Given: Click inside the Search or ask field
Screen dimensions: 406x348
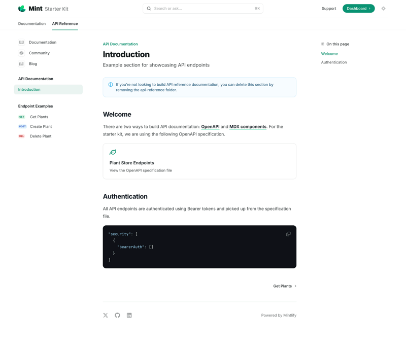Looking at the screenshot, I should (x=203, y=8).
